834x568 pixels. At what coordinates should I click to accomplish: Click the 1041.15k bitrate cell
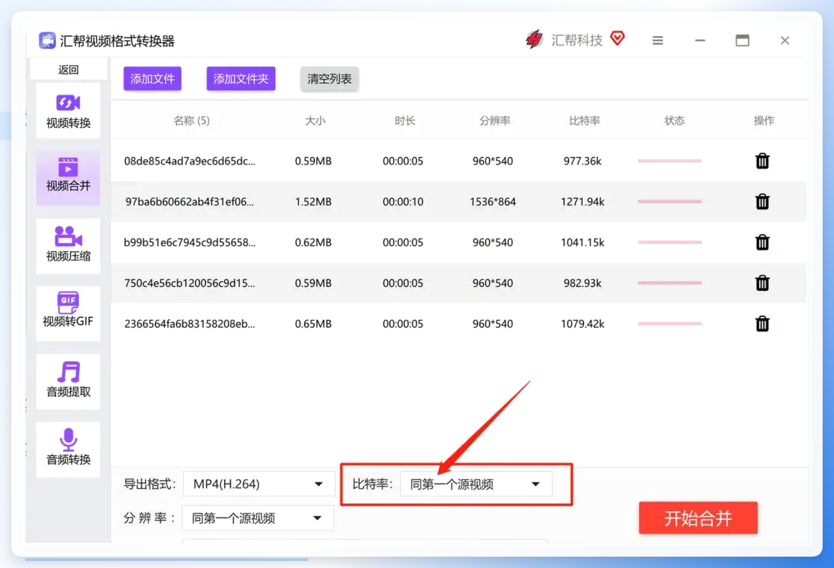pyautogui.click(x=582, y=242)
